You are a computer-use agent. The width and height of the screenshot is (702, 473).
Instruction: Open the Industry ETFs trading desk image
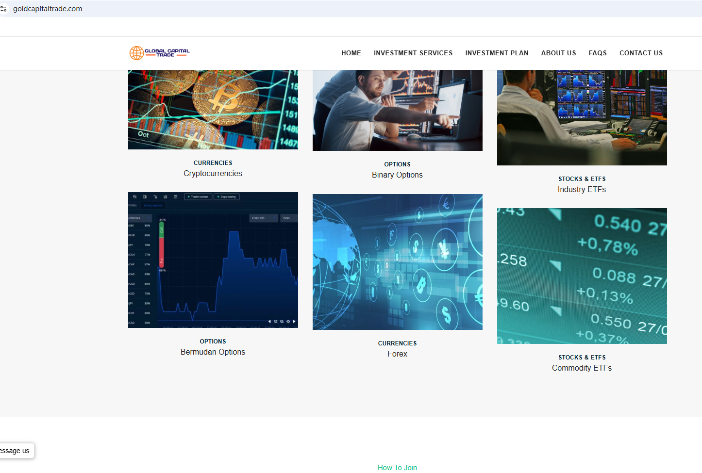coord(582,117)
